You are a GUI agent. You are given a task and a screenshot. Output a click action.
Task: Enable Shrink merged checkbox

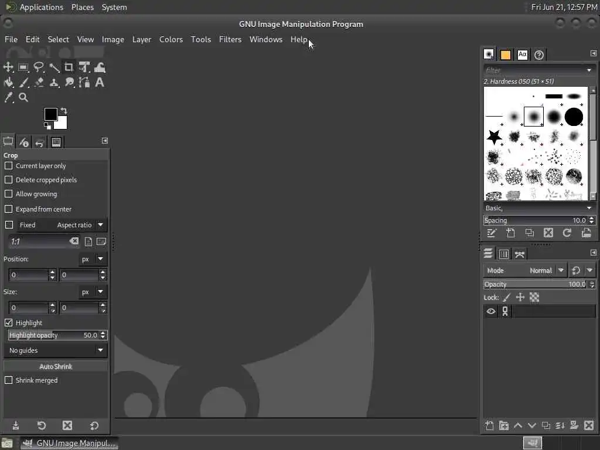click(8, 380)
